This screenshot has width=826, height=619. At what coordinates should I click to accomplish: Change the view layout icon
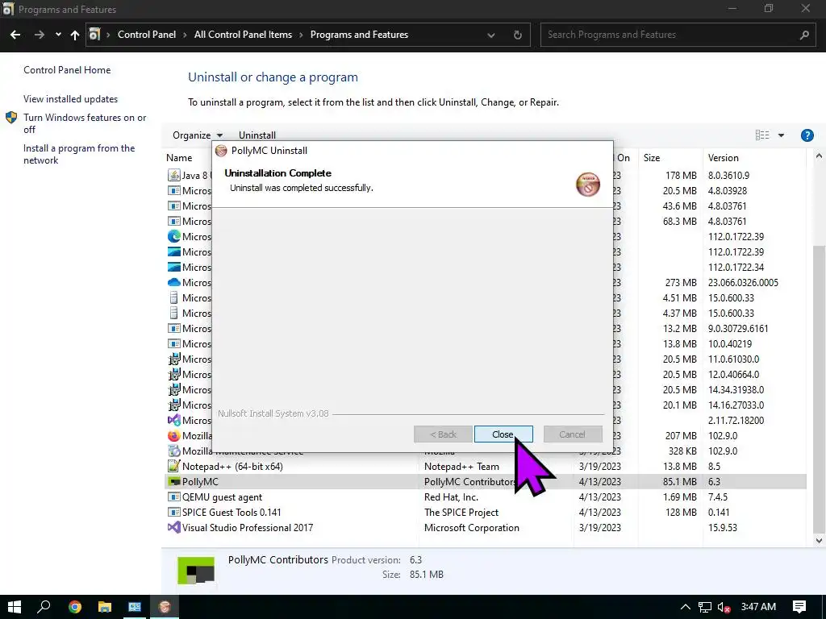pos(761,135)
